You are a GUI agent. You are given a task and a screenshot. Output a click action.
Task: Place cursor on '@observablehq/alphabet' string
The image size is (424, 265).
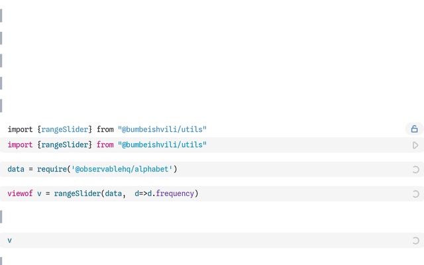click(x=124, y=170)
